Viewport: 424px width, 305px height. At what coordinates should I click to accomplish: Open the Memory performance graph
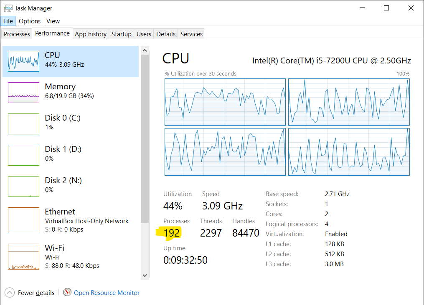[x=71, y=92]
